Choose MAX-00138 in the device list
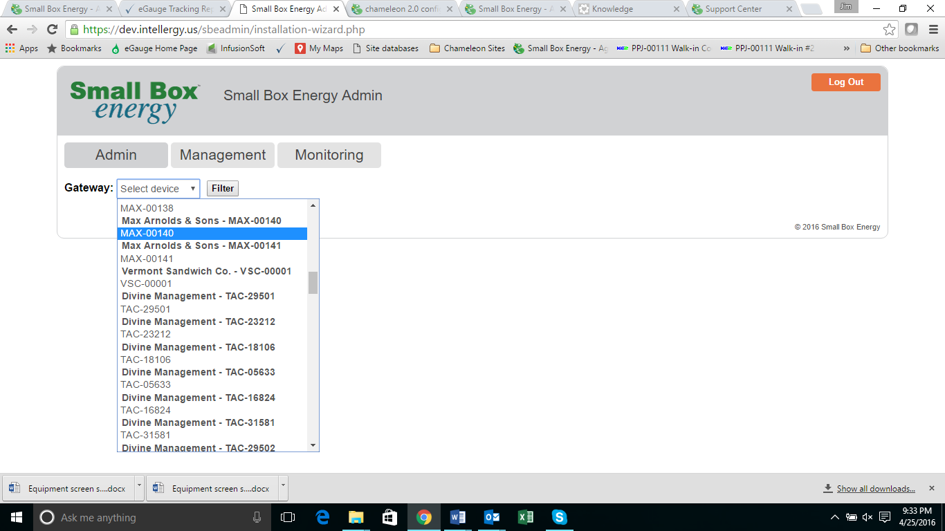This screenshot has width=945, height=531. 212,208
